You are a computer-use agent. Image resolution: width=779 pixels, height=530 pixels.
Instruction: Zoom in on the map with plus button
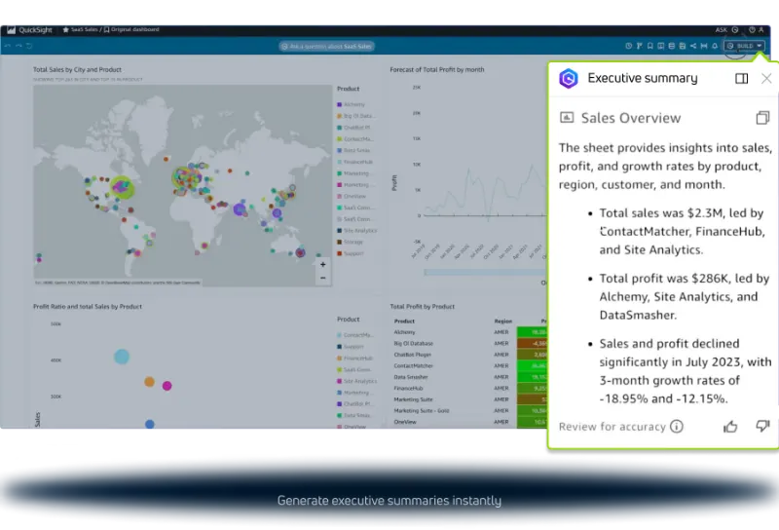tap(323, 264)
